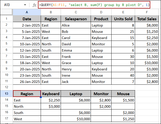The image size is (161, 124).
Task: Open the Name box dropdown arrow
Action: tap(25, 5)
